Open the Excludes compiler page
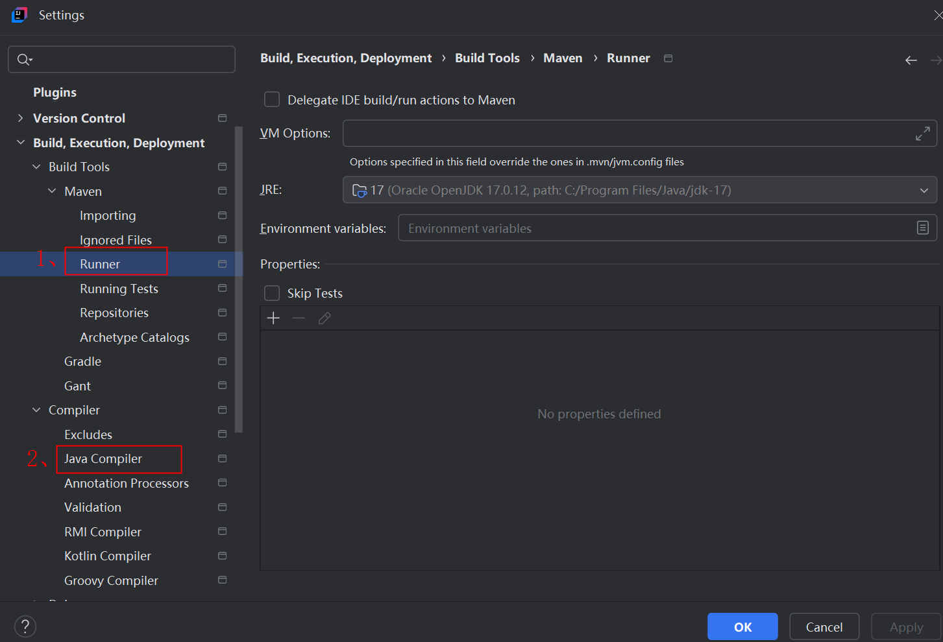The height and width of the screenshot is (642, 943). [88, 434]
